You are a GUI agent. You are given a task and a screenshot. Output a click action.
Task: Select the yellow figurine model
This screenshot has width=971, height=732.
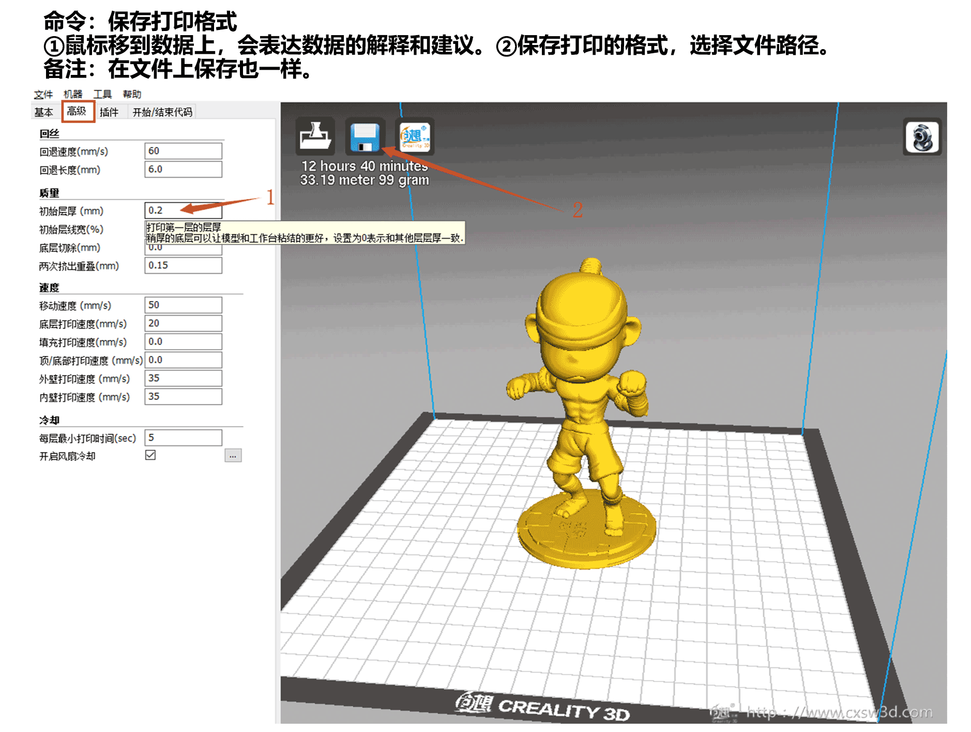[584, 413]
